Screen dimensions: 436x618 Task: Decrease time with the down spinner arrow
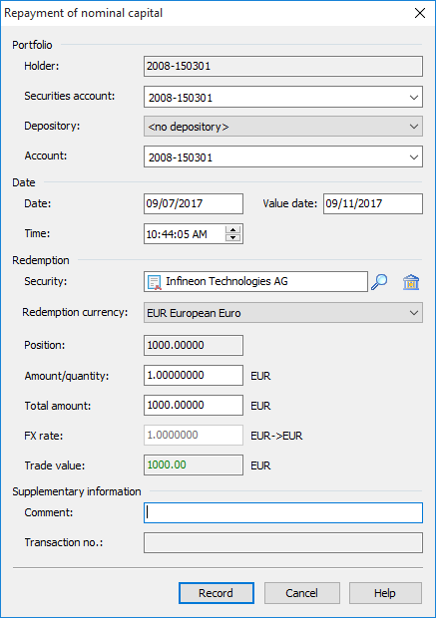click(232, 237)
